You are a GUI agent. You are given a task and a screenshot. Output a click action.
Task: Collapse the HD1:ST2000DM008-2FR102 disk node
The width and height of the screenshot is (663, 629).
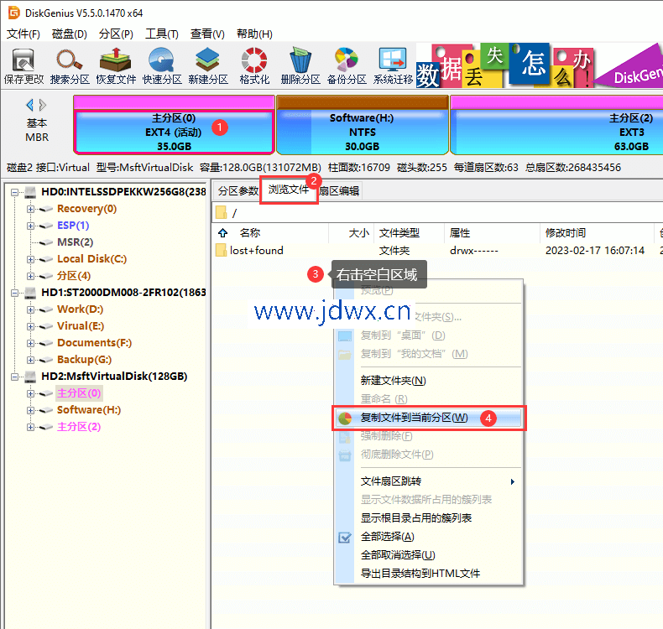[x=14, y=293]
